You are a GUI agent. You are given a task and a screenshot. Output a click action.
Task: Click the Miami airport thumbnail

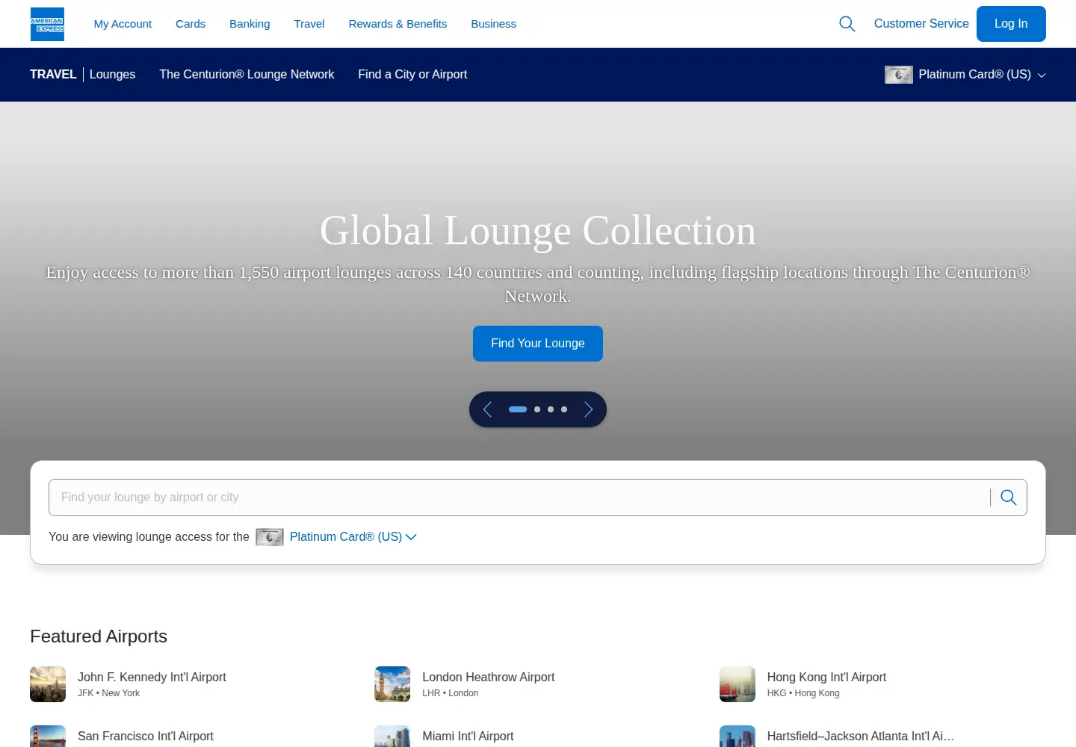coord(392,737)
